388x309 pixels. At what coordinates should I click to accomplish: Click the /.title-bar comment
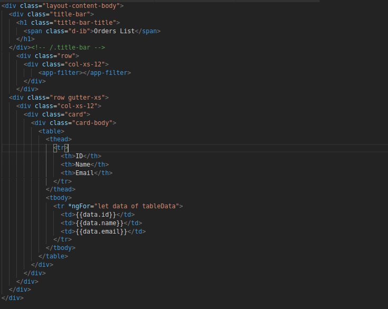tap(68, 47)
